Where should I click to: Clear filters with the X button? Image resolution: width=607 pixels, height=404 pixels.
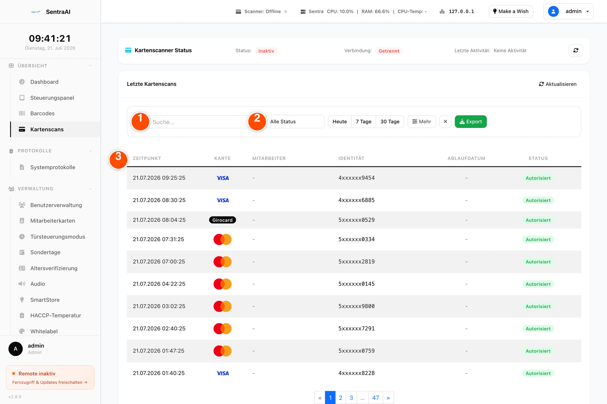click(445, 122)
